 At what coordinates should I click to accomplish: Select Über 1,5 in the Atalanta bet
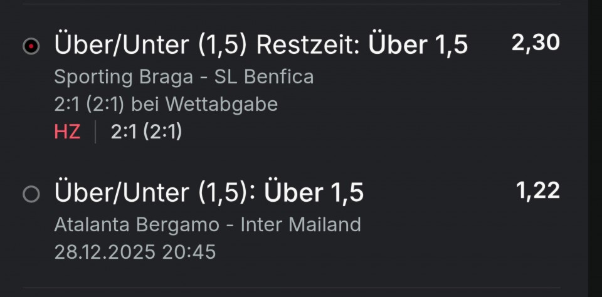314,193
